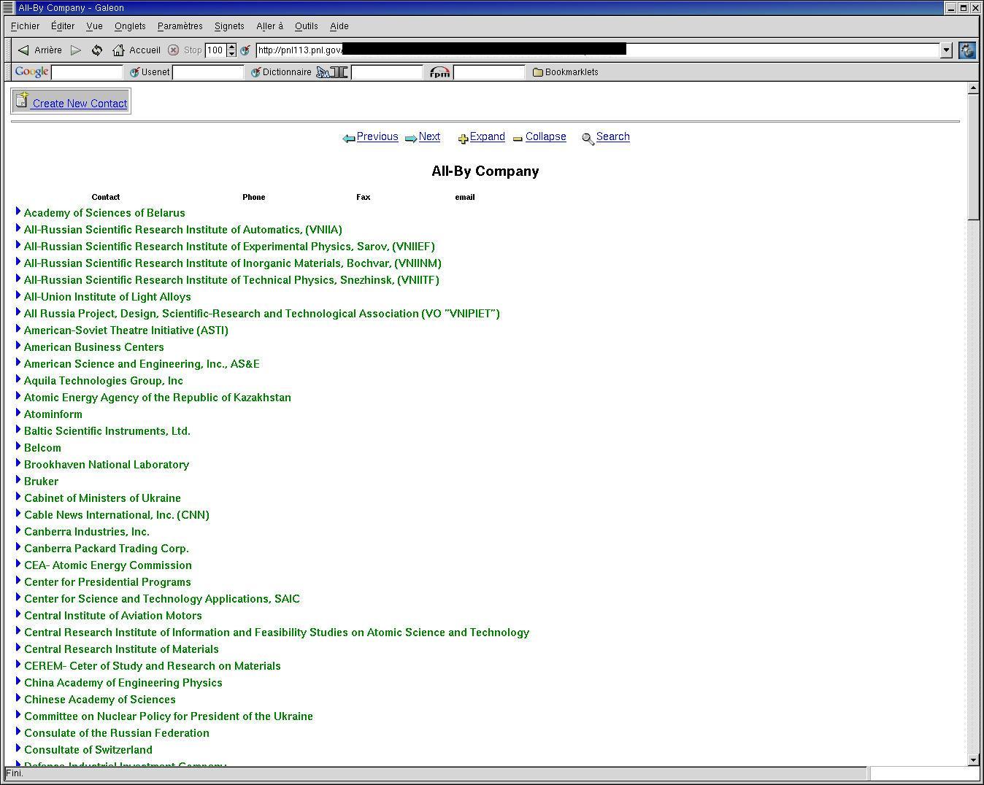Screen dimensions: 984x785
Task: Focus the Google search input field
Action: (87, 72)
